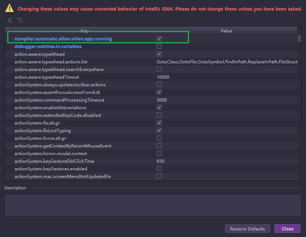Click the Value column header

[226, 31]
